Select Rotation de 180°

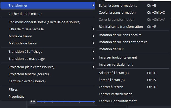(133, 49)
